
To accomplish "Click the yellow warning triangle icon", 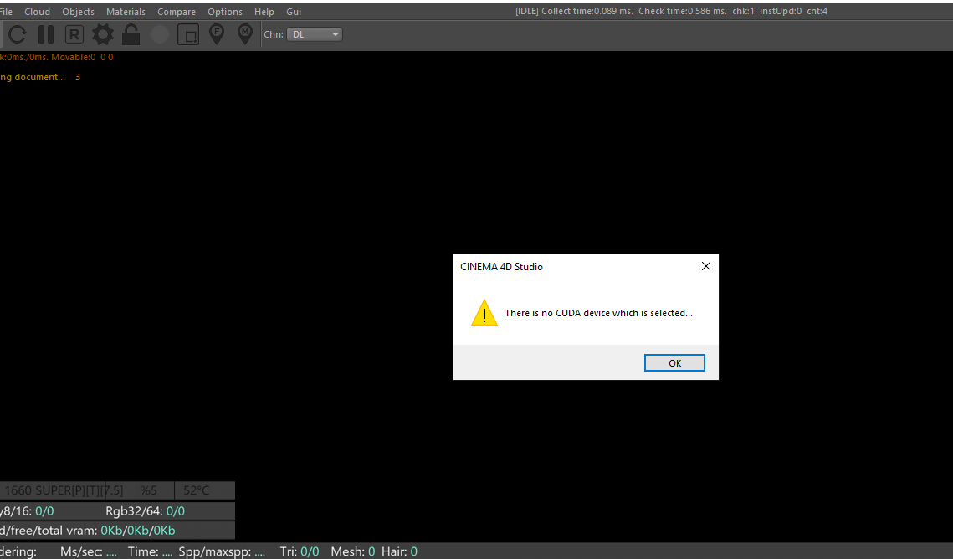I will pyautogui.click(x=484, y=313).
